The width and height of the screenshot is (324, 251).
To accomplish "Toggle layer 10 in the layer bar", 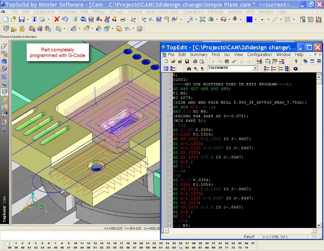I will click(75, 243).
